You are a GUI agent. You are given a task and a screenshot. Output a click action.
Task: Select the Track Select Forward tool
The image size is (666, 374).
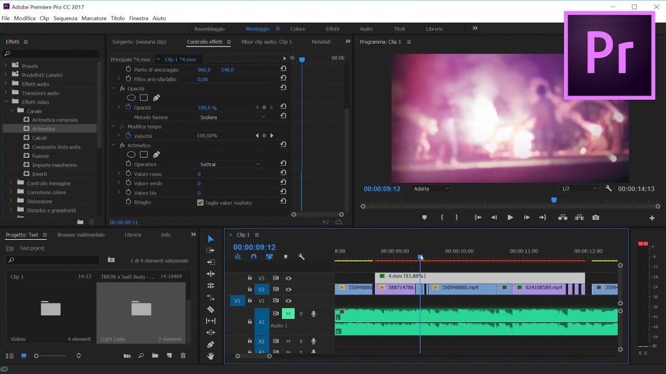tap(211, 250)
